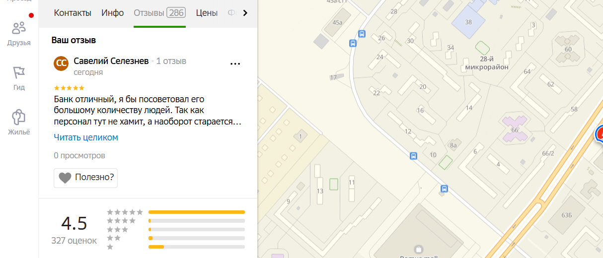Click the 327 оценок count
Viewport: 603px width, 258px height.
[x=74, y=241]
